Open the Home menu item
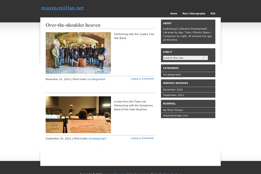The height and width of the screenshot is (174, 261). (x=174, y=13)
